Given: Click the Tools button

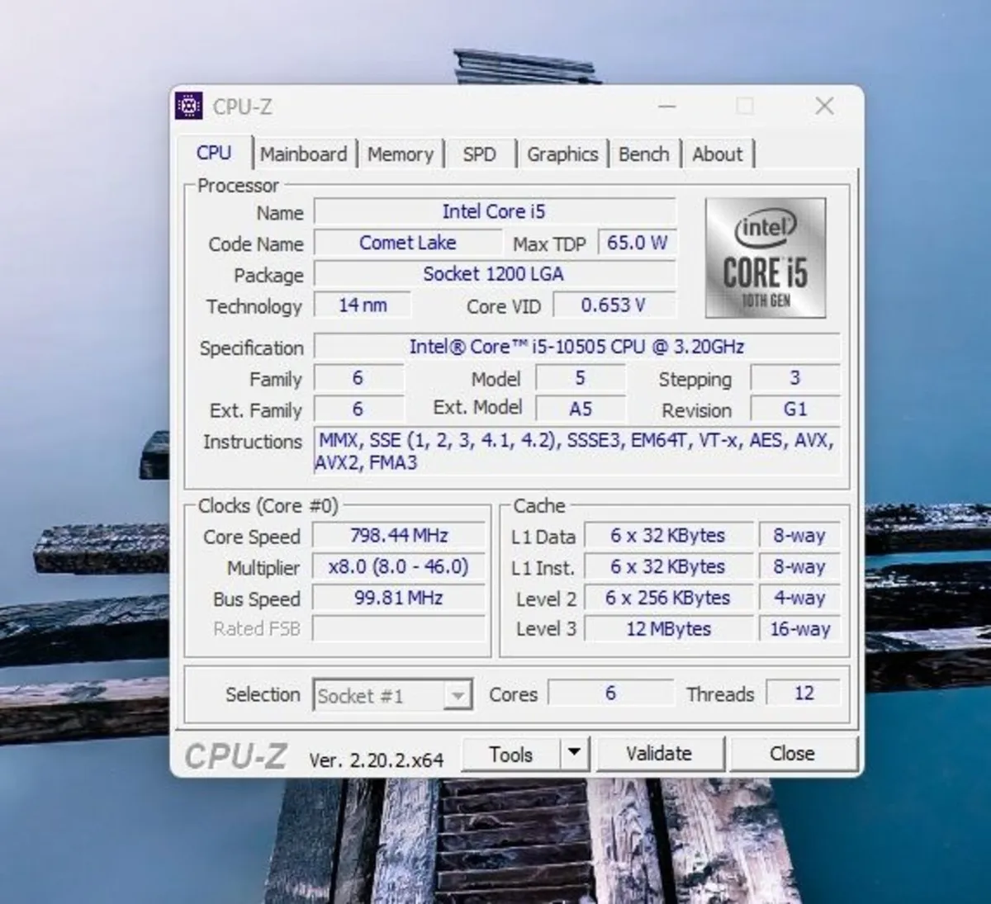Looking at the screenshot, I should (510, 755).
